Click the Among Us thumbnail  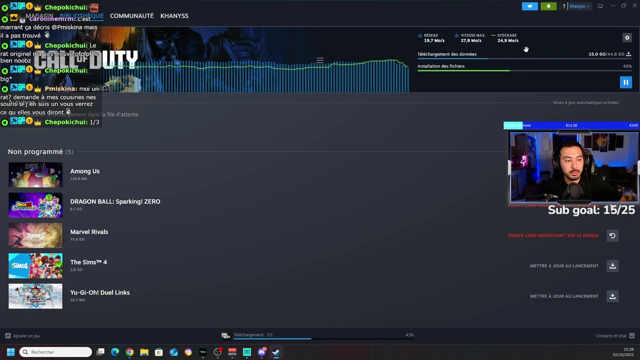[x=35, y=174]
